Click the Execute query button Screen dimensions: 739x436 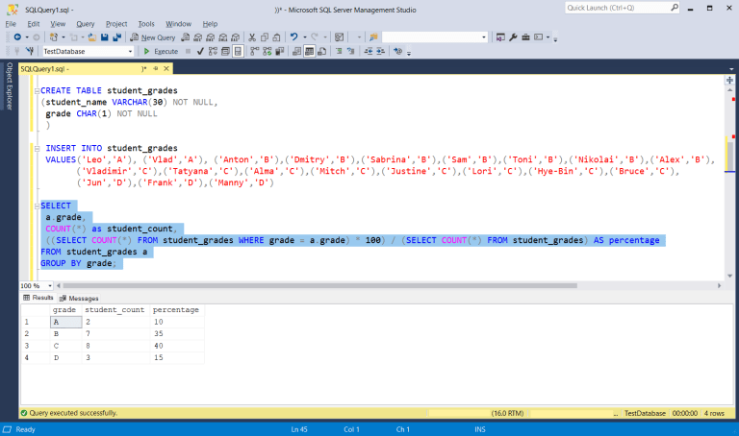coord(161,51)
